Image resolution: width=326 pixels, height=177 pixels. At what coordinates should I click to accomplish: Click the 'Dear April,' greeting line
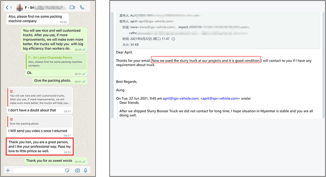point(124,52)
